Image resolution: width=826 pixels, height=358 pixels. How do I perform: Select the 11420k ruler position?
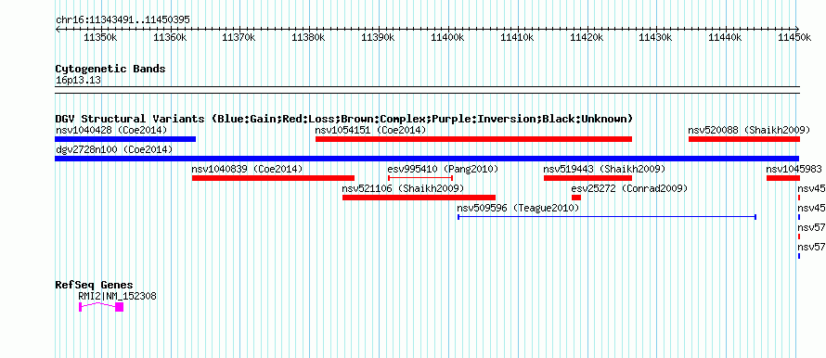pyautogui.click(x=587, y=37)
